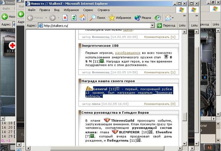This screenshot has height=151, width=221.
Task: Click the player name BLEMPEROR
Action: pos(129,132)
